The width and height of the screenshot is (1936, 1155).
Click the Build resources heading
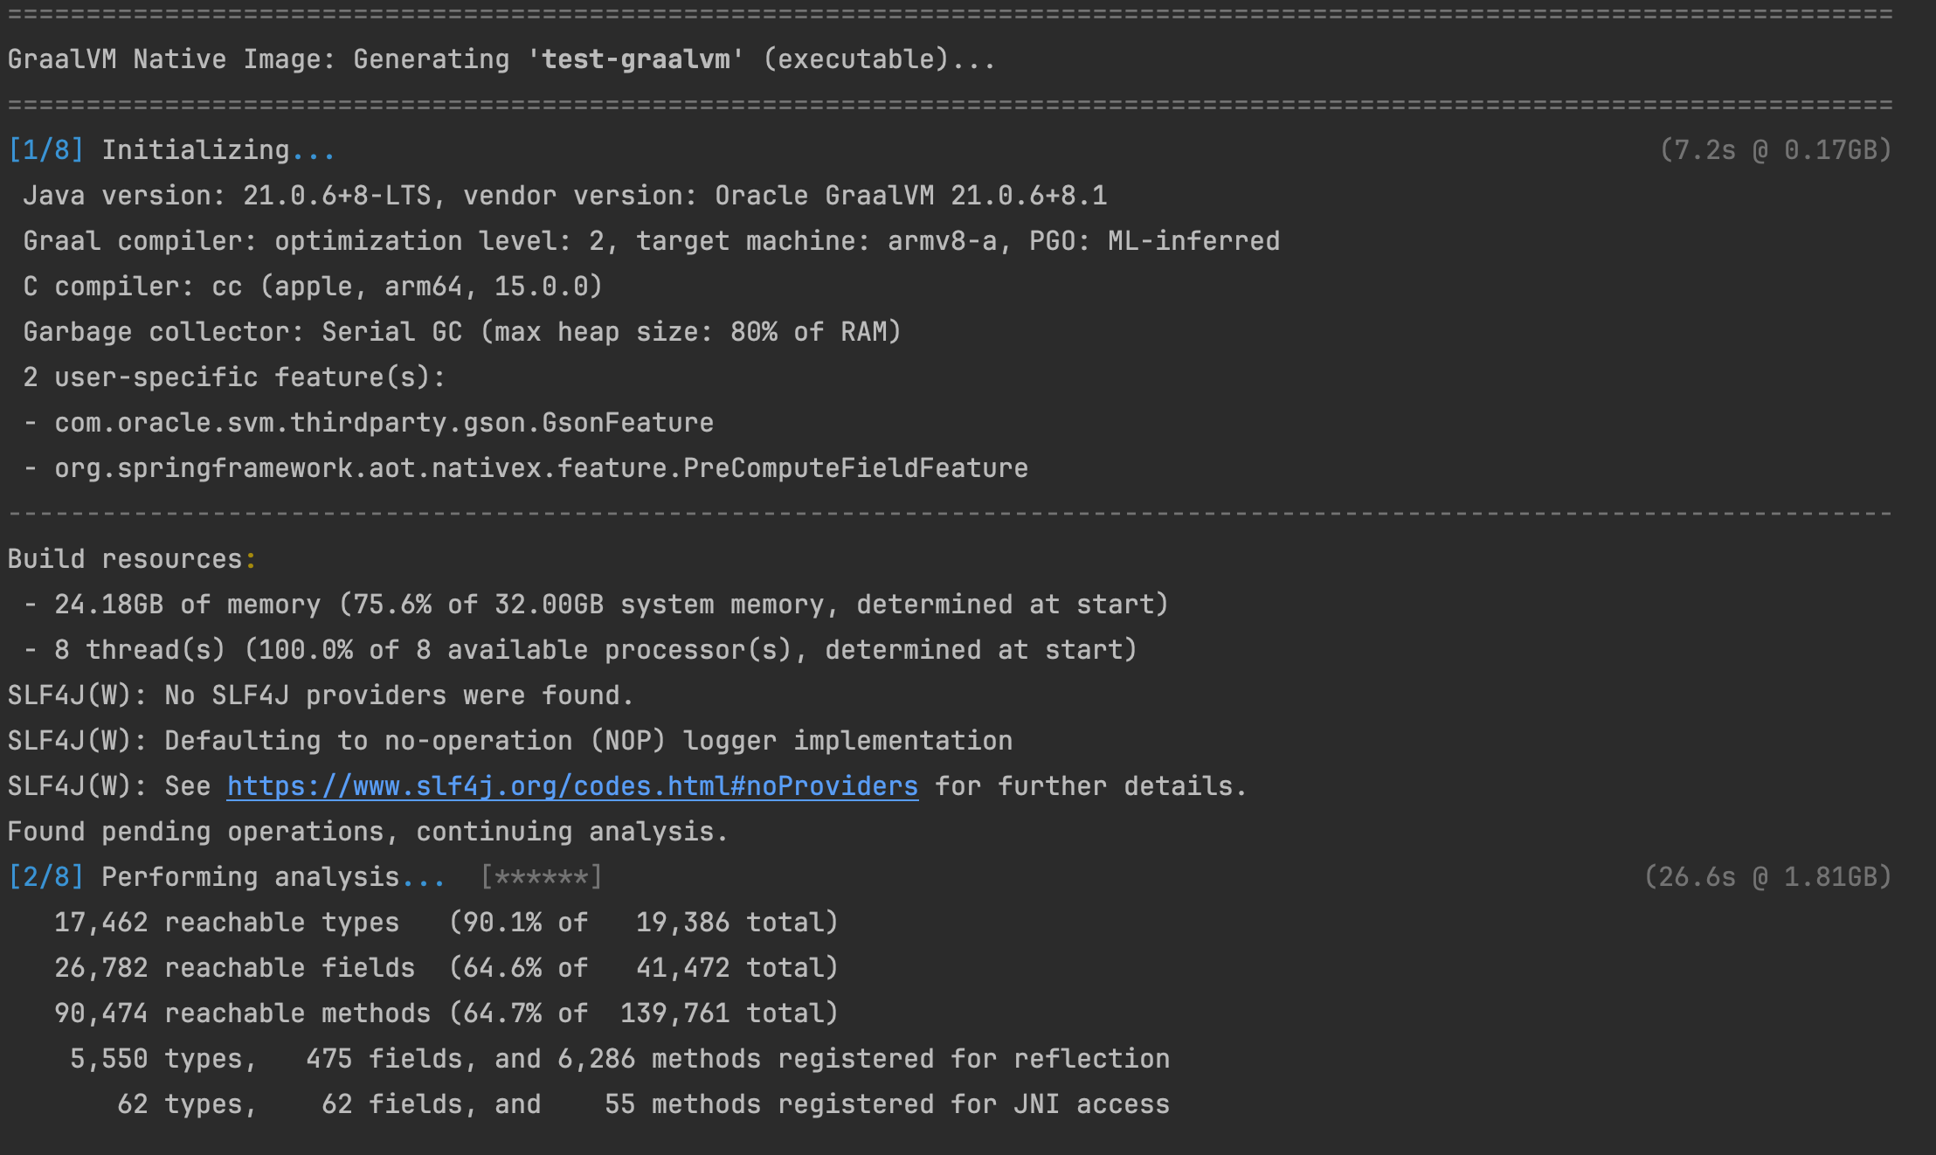point(131,559)
